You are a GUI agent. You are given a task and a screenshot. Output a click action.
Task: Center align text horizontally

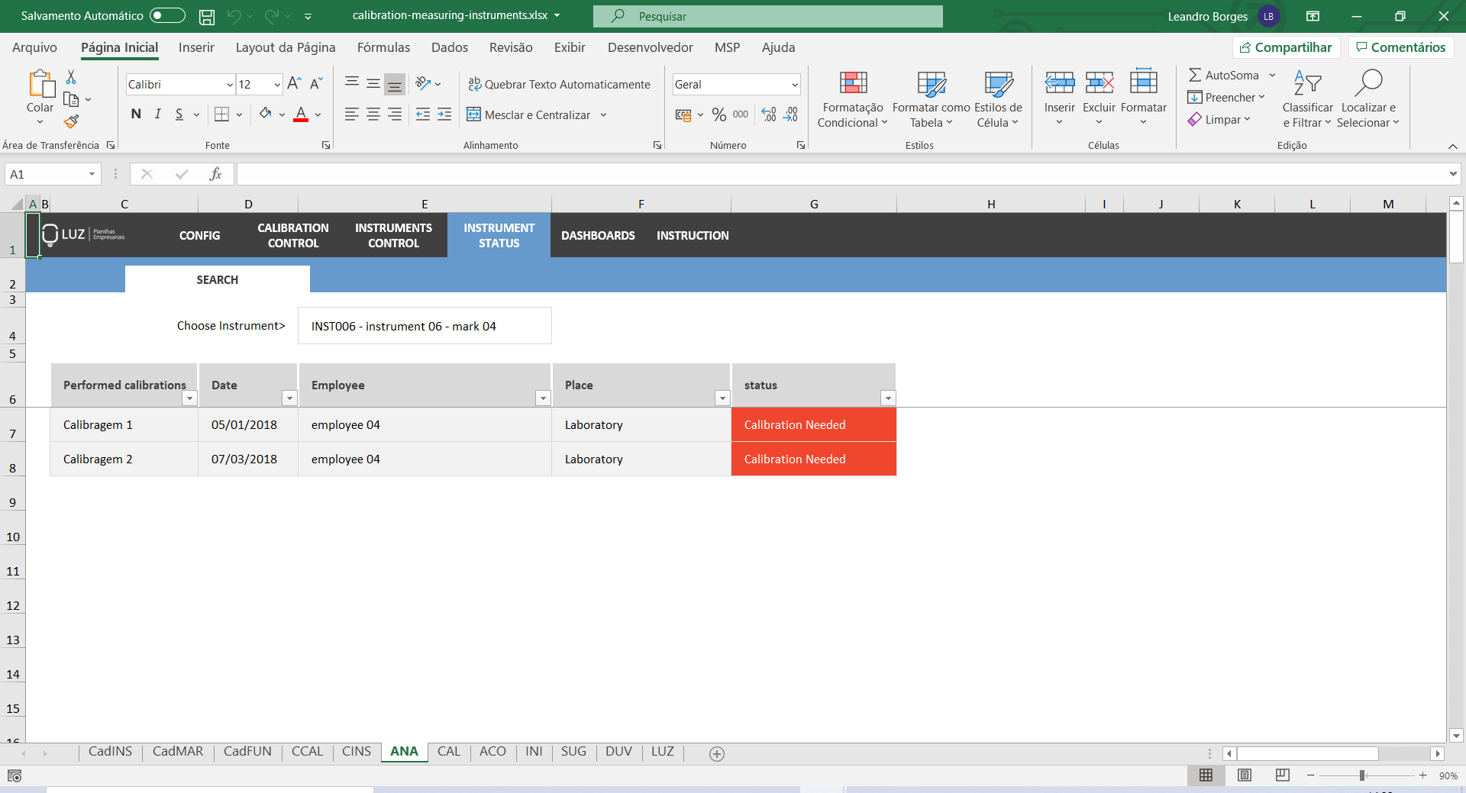[373, 114]
